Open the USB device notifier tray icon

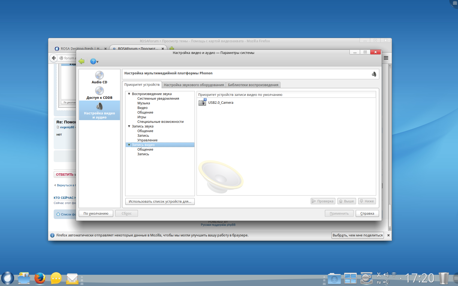click(x=386, y=282)
